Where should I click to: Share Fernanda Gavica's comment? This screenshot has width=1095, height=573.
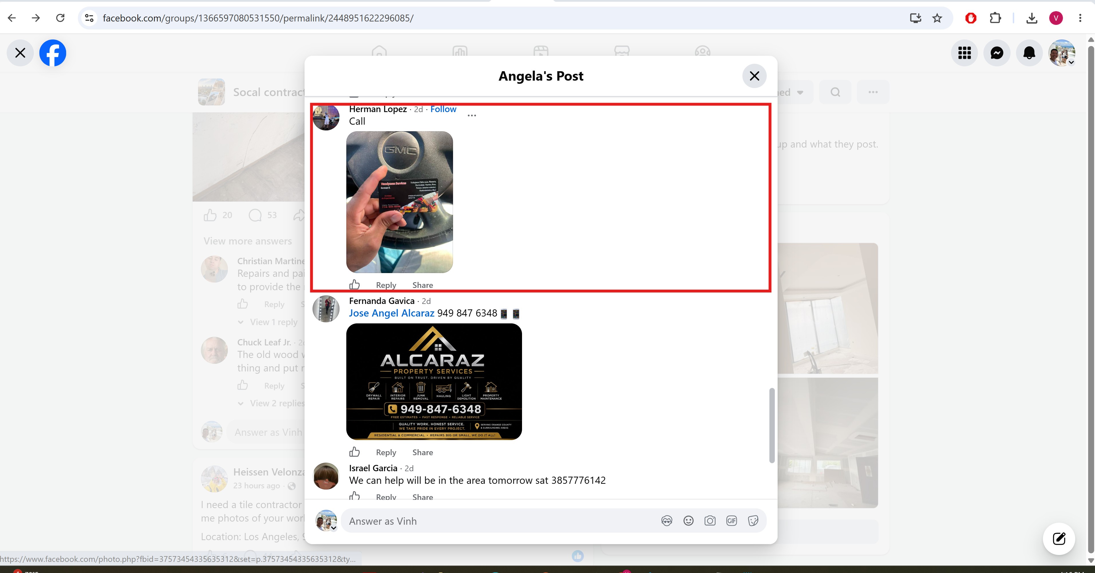tap(422, 453)
